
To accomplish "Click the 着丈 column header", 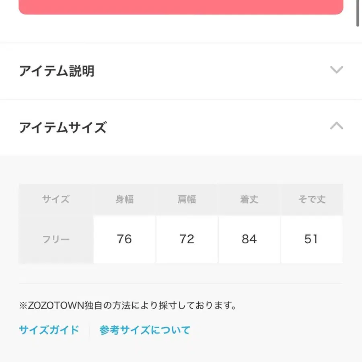I will tap(249, 199).
